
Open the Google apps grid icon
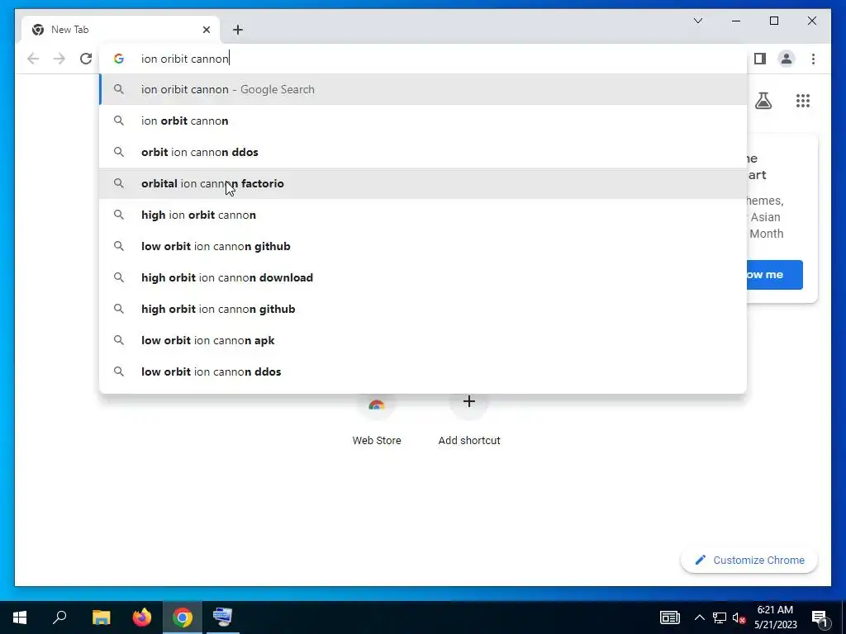803,101
